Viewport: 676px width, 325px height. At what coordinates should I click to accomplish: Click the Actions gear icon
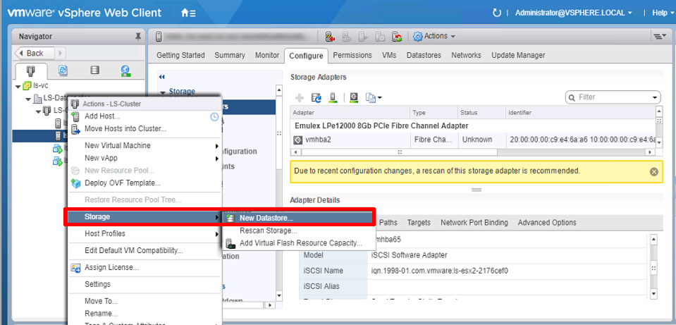[417, 36]
